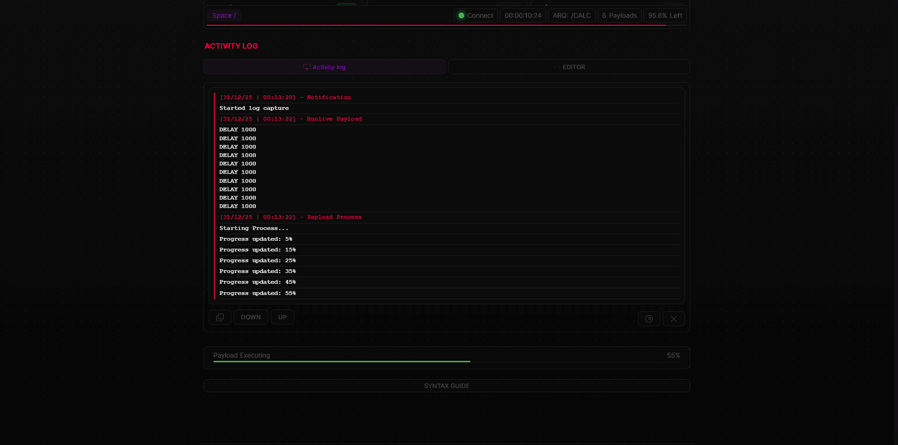
Task: Clear the log with the X button
Action: point(673,319)
